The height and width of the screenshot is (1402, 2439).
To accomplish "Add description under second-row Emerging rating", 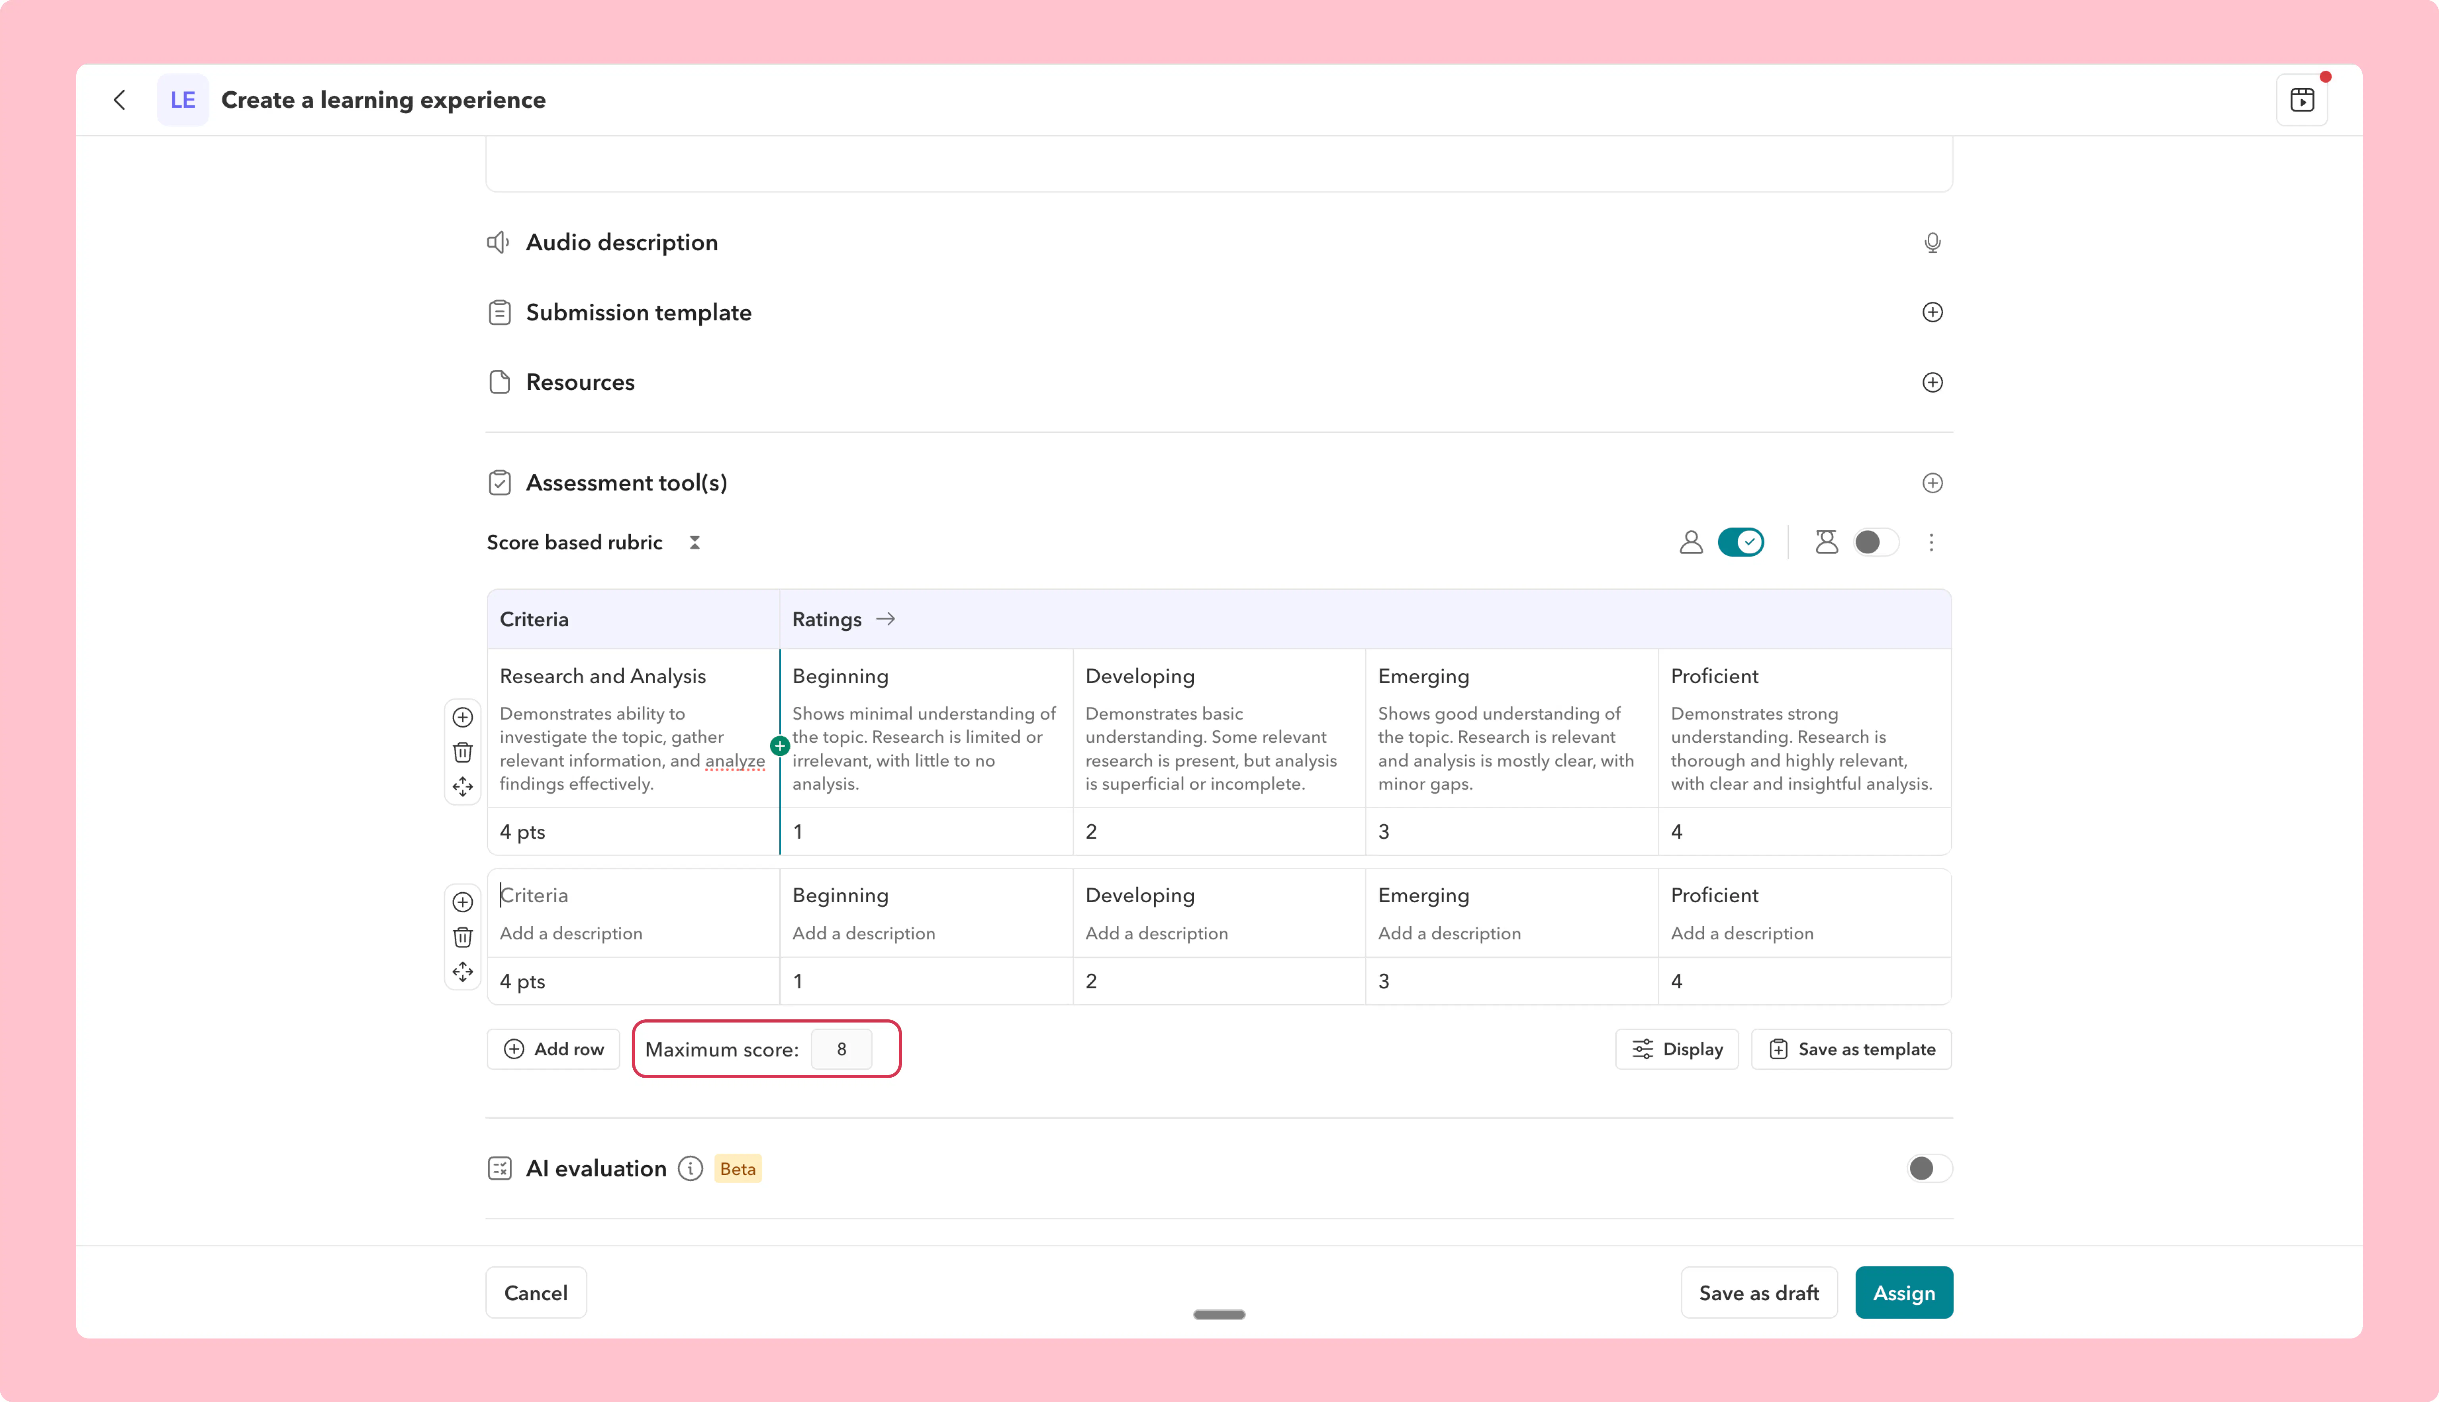I will (x=1449, y=933).
